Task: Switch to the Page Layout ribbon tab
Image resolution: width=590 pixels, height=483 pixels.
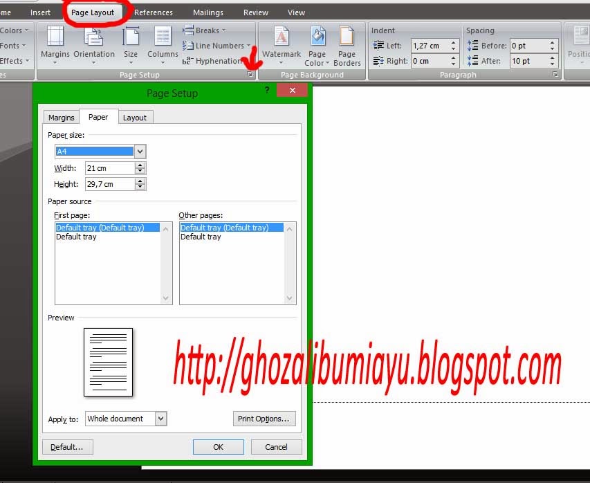Action: pos(93,12)
